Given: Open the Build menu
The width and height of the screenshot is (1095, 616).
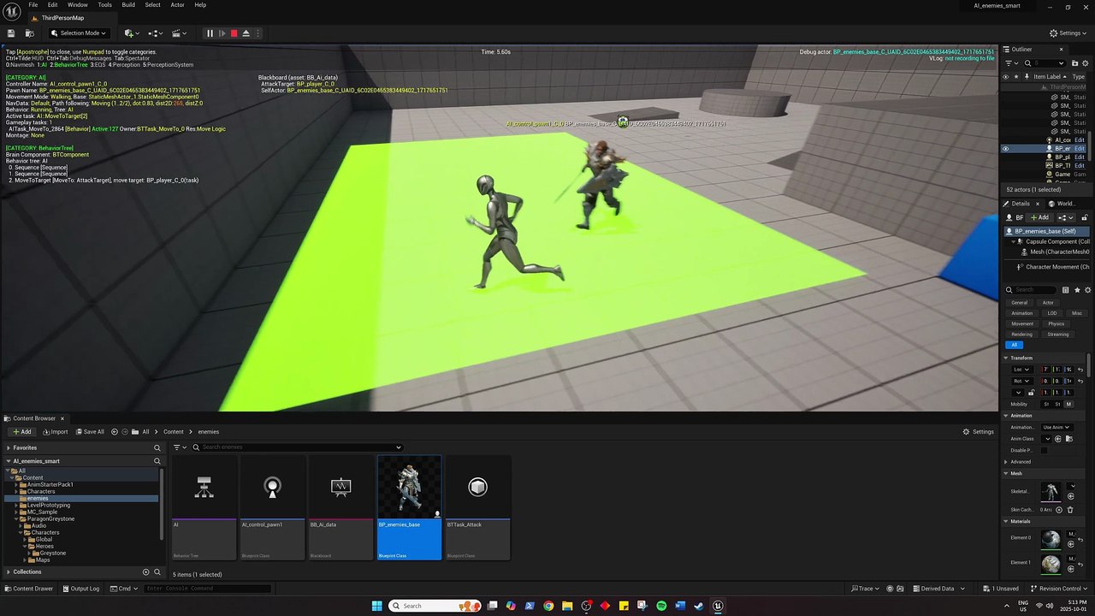Looking at the screenshot, I should pyautogui.click(x=128, y=5).
